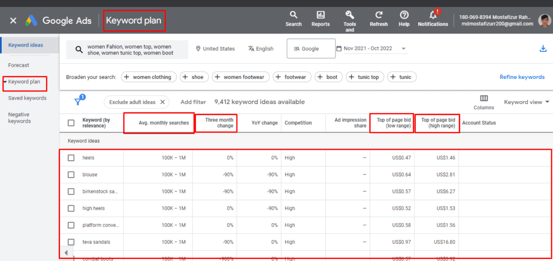Viewport: 553px width, 261px height.
Task: Sort by Competition column
Action: tap(298, 123)
